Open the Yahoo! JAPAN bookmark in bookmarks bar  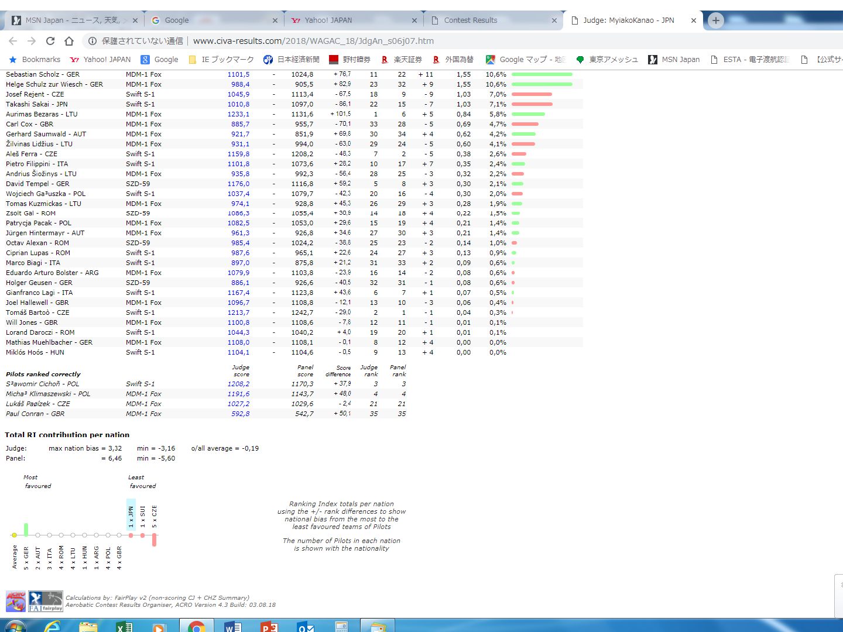pos(100,60)
